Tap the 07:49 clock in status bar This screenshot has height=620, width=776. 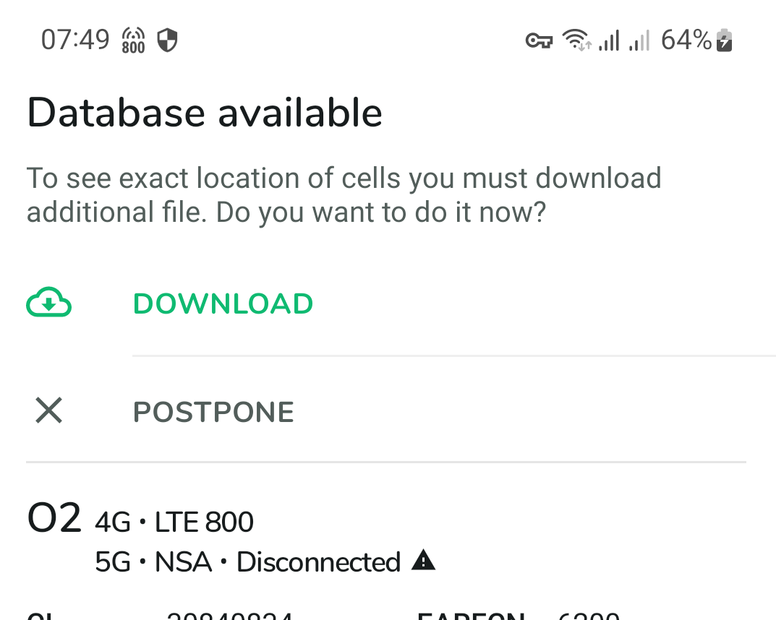point(75,40)
